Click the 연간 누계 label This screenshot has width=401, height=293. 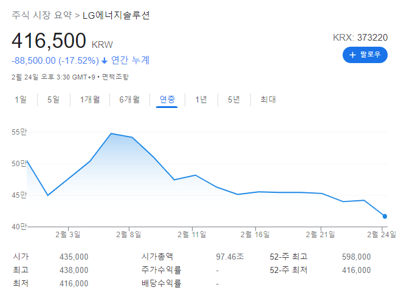tap(130, 60)
